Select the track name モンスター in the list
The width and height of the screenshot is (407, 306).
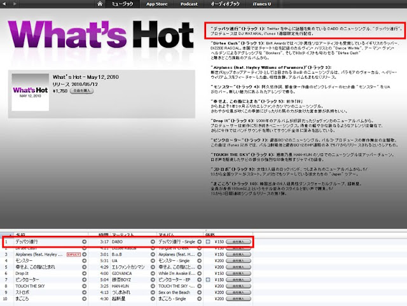point(24,261)
